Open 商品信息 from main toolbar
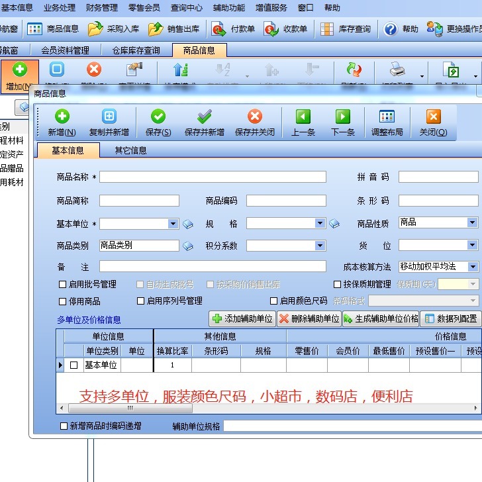 coord(53,29)
